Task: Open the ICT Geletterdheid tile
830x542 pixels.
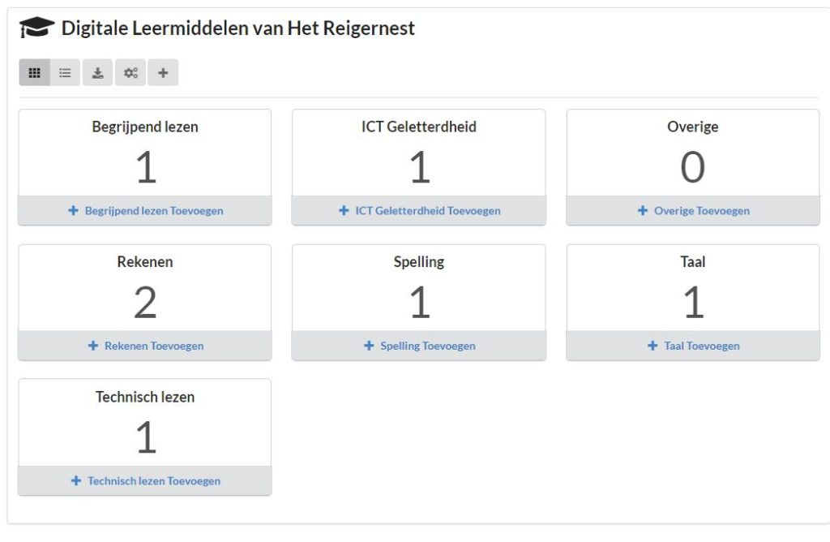Action: point(419,153)
